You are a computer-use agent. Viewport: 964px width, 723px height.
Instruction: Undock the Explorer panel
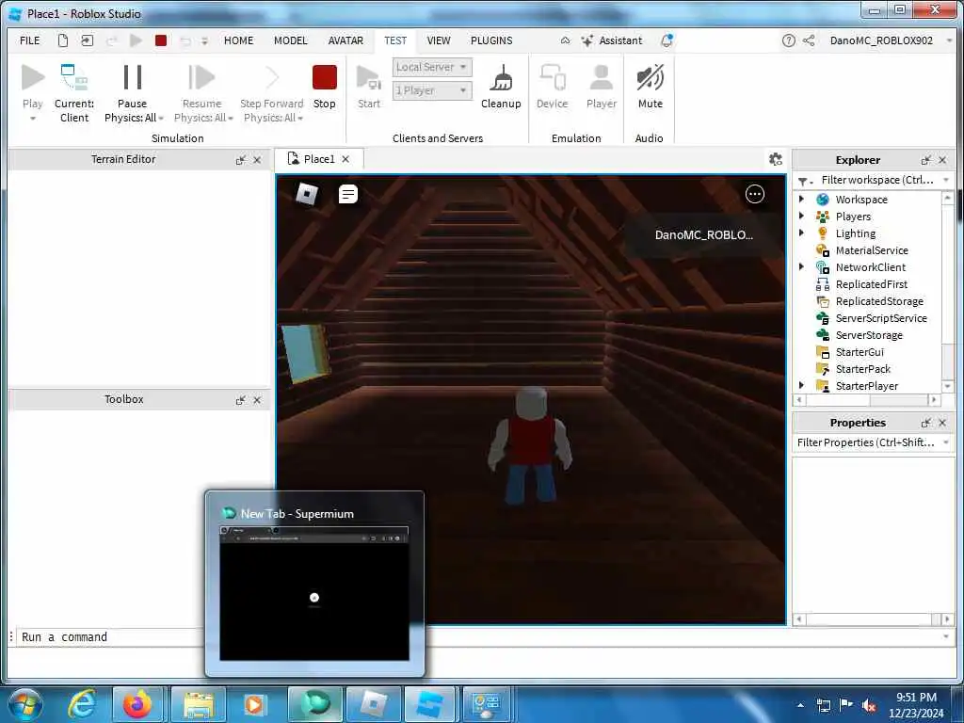926,160
